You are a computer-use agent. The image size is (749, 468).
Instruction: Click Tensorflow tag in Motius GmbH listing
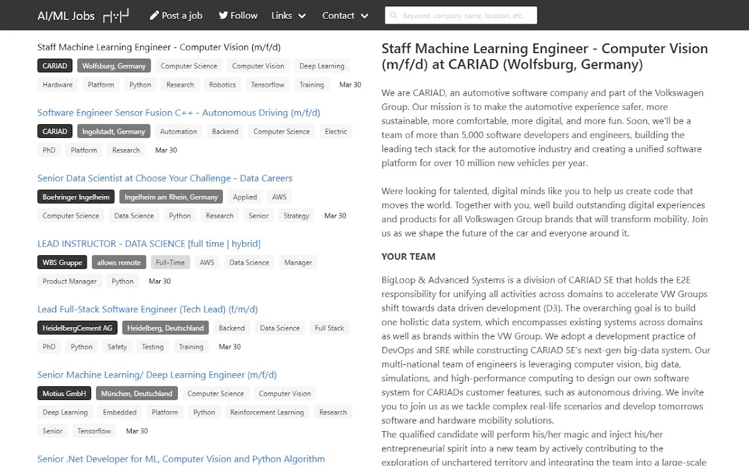94,431
